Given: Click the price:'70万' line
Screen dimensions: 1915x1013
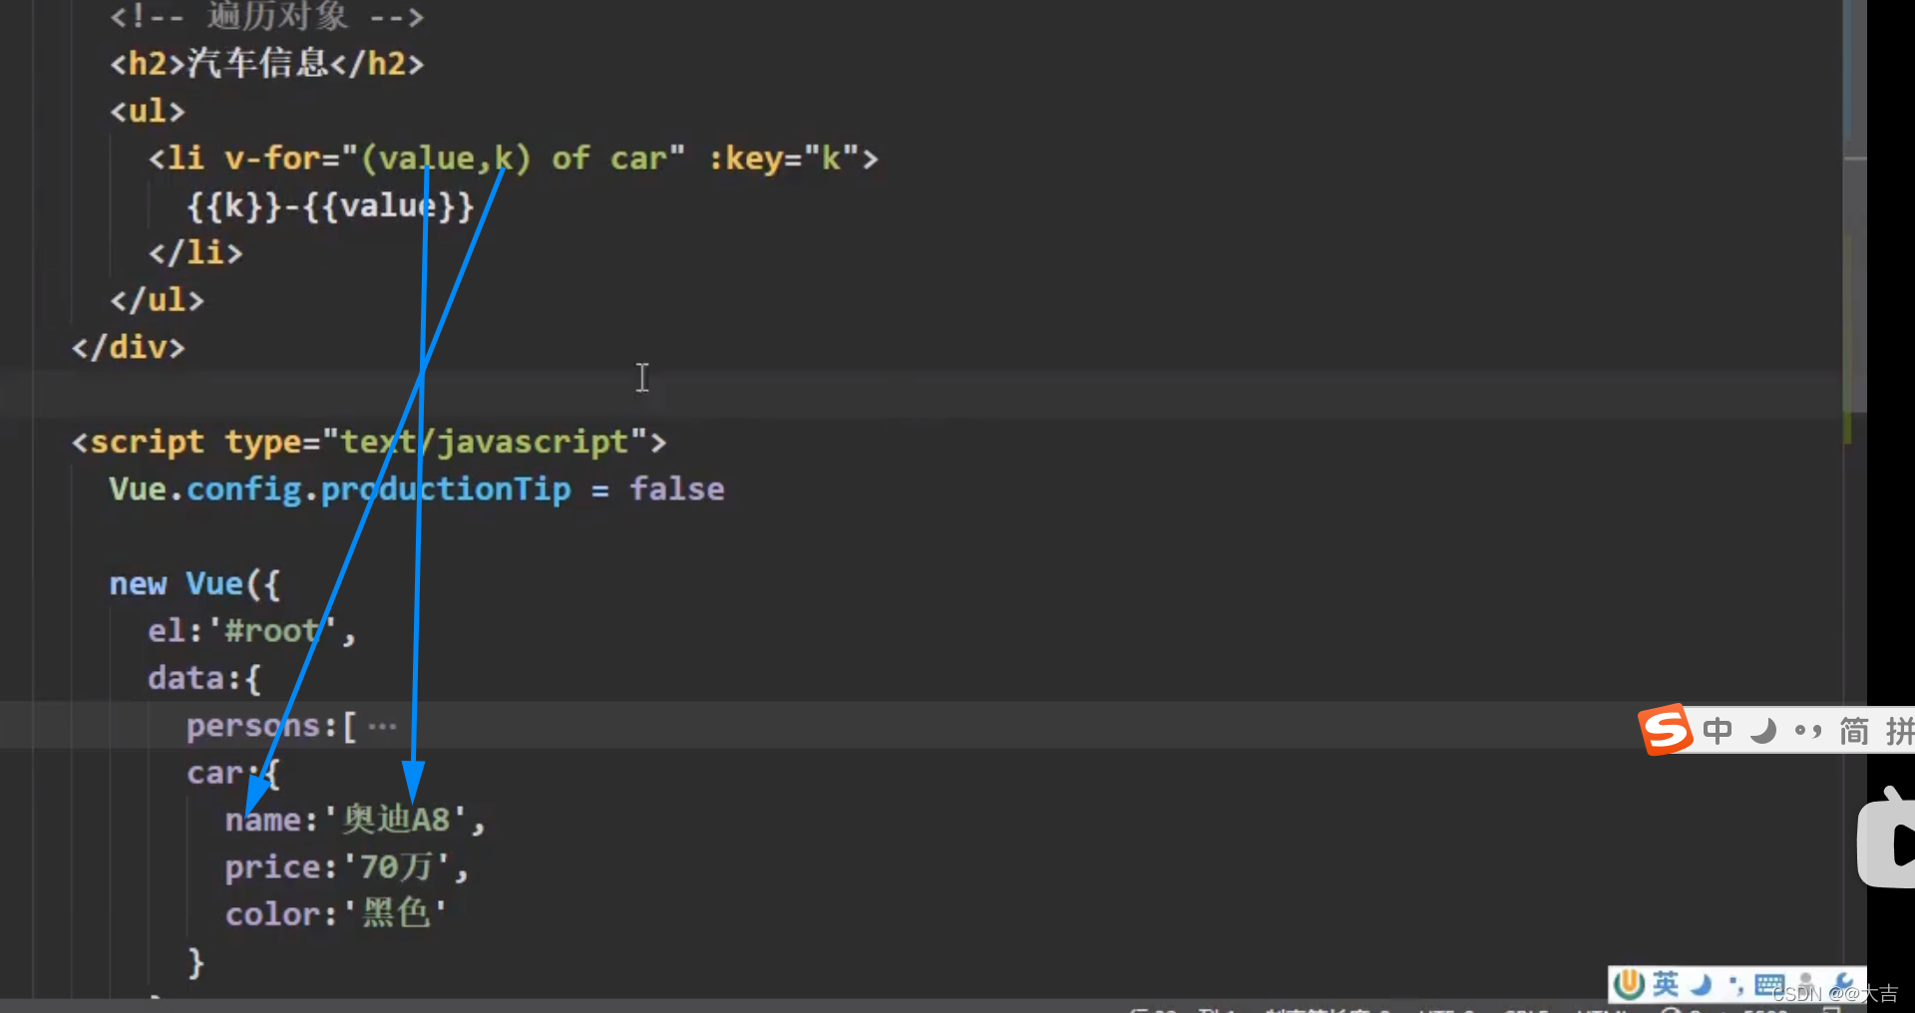Looking at the screenshot, I should (346, 866).
